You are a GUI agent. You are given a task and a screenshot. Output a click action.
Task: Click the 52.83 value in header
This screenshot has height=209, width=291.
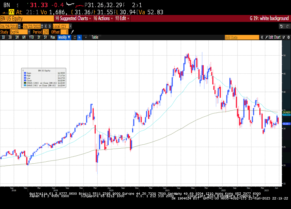click(155, 12)
